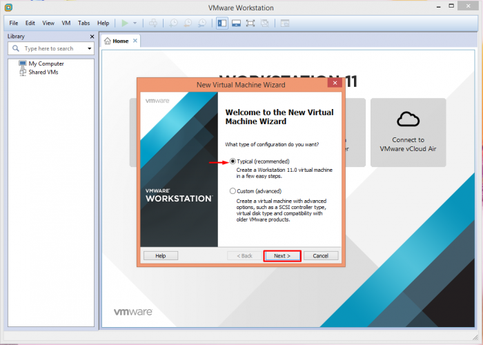
Task: Click the Unity mode icon
Action: pyautogui.click(x=264, y=23)
